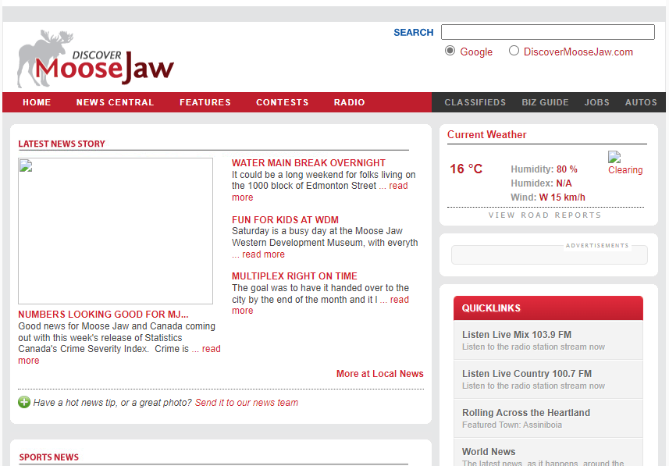669x466 pixels.
Task: Open the Features menu
Action: [205, 102]
